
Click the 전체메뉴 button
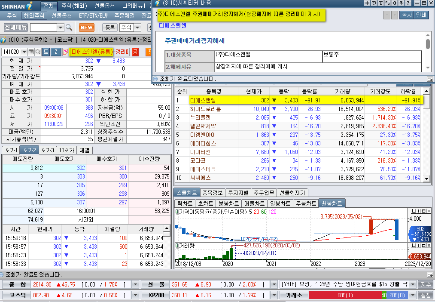[16, 27]
